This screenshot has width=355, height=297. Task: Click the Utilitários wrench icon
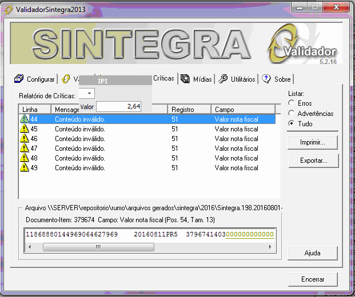[223, 79]
